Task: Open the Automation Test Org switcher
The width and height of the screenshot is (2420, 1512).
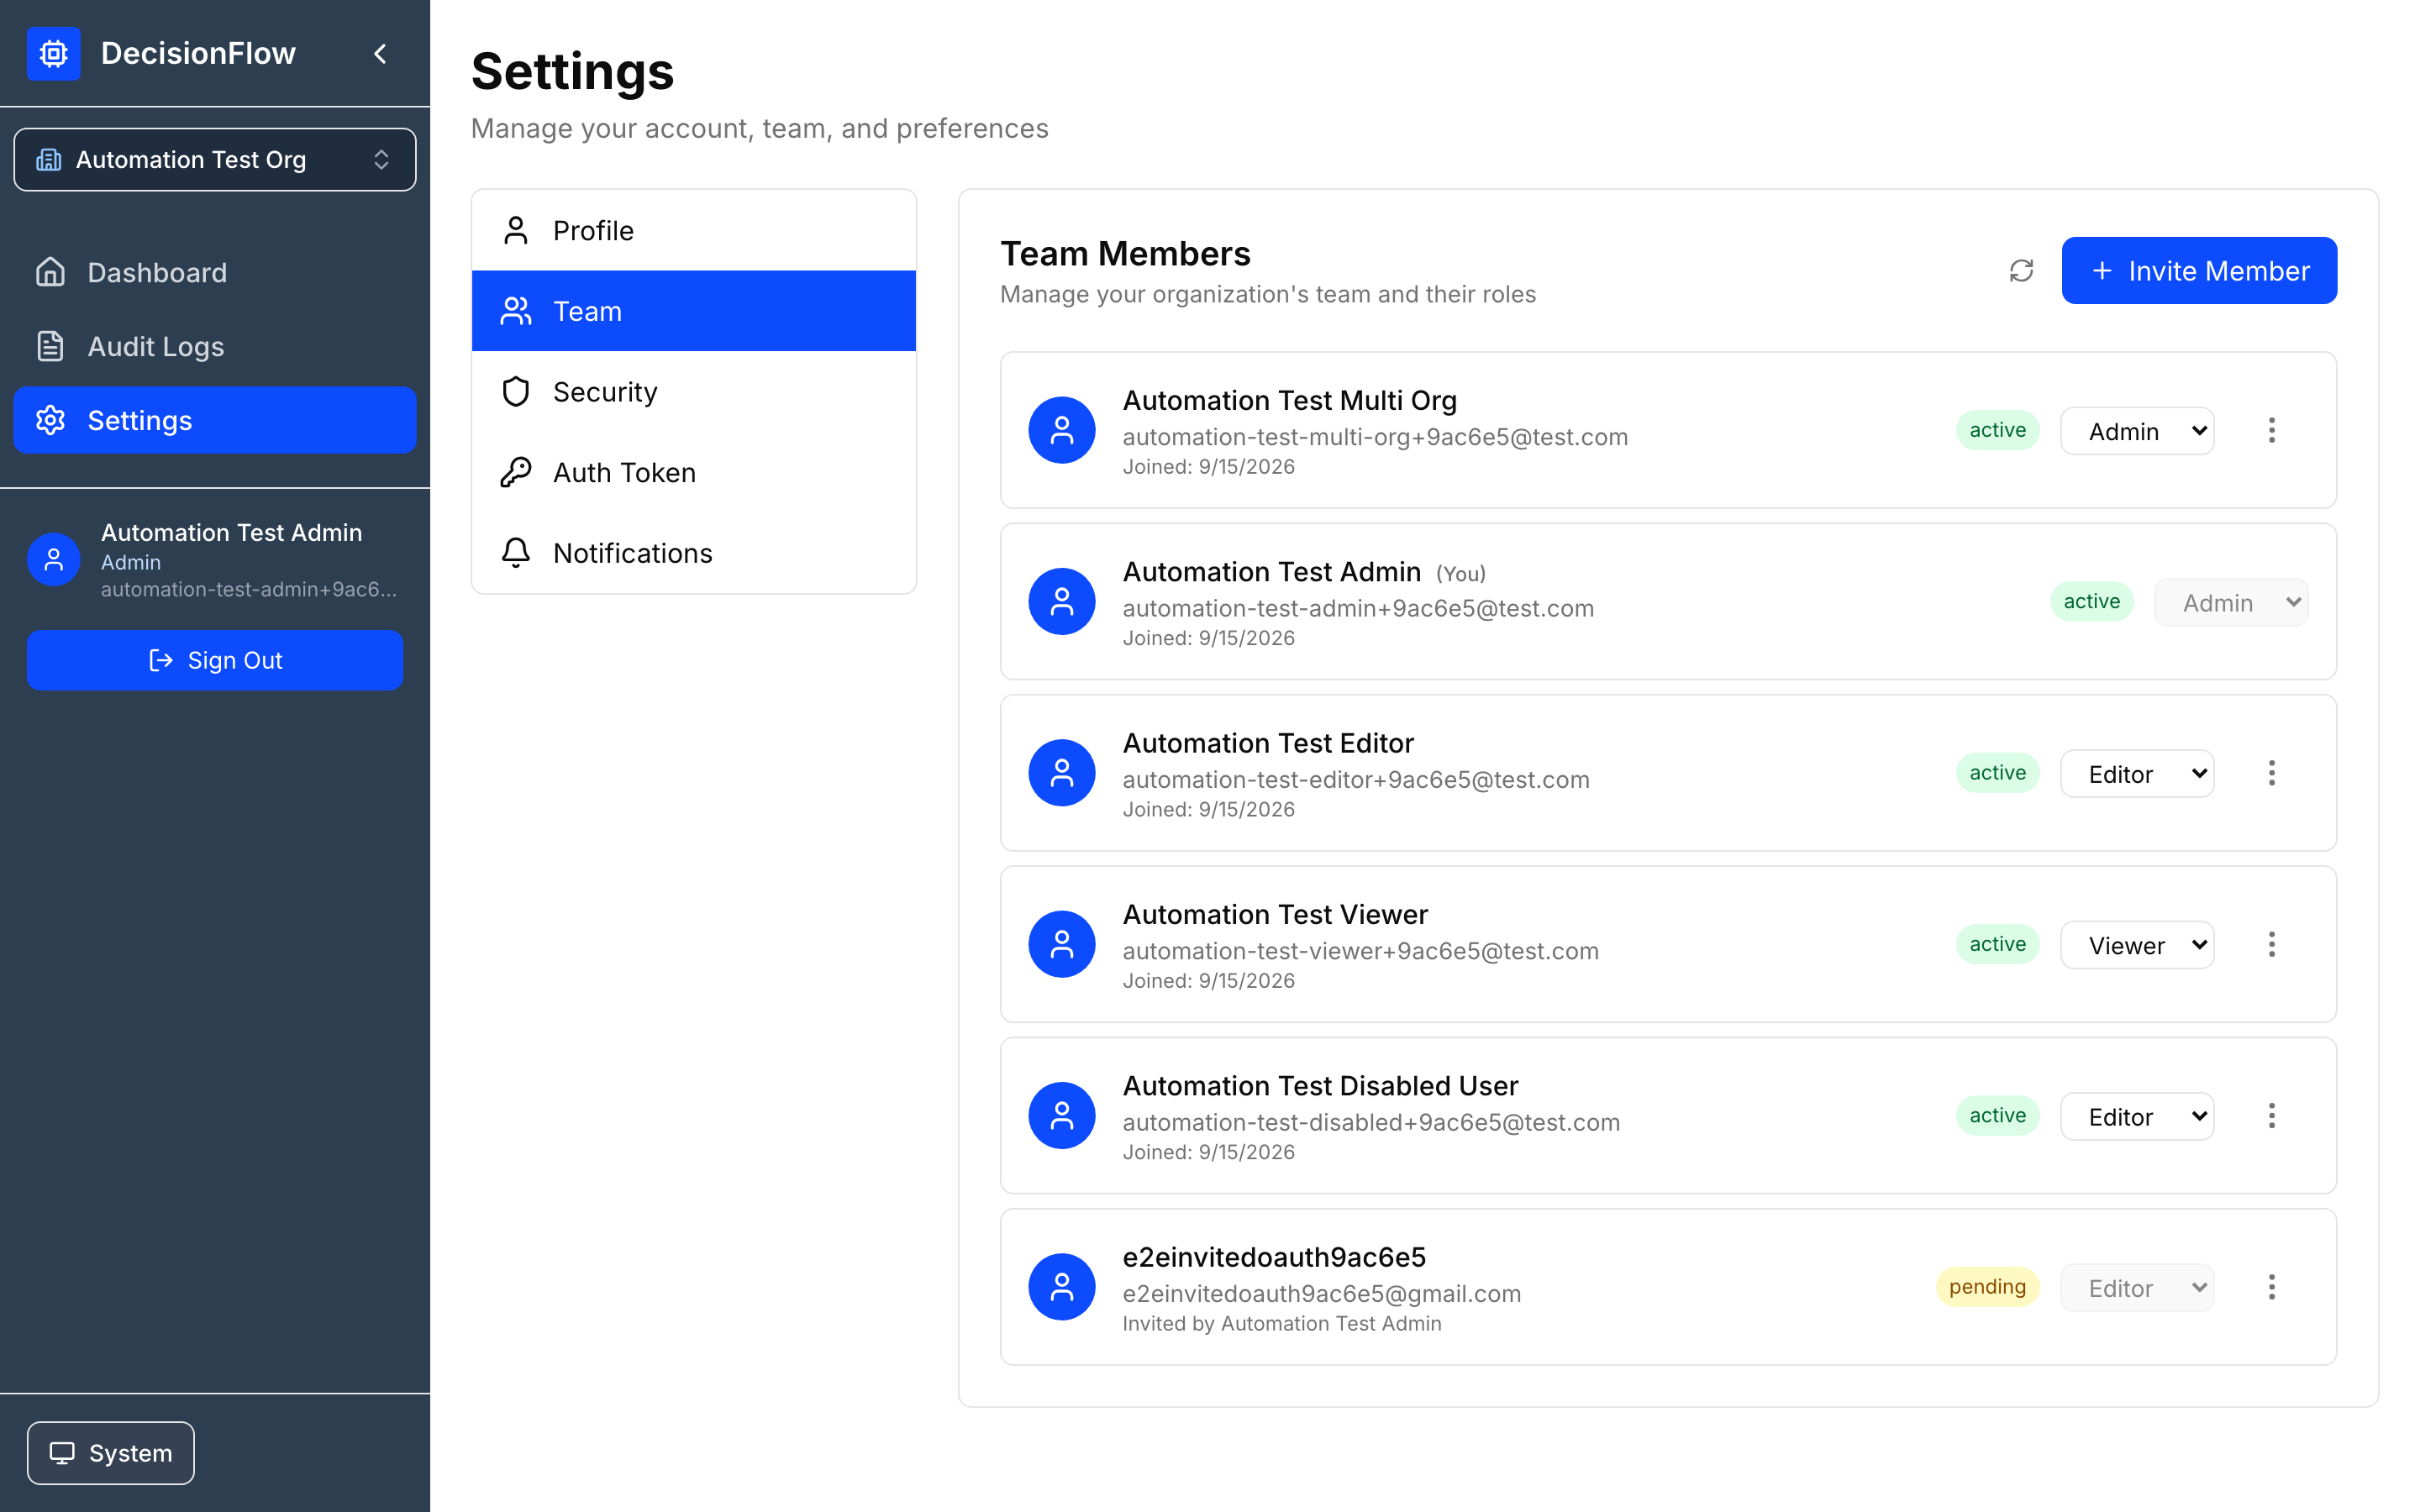Action: 215,160
